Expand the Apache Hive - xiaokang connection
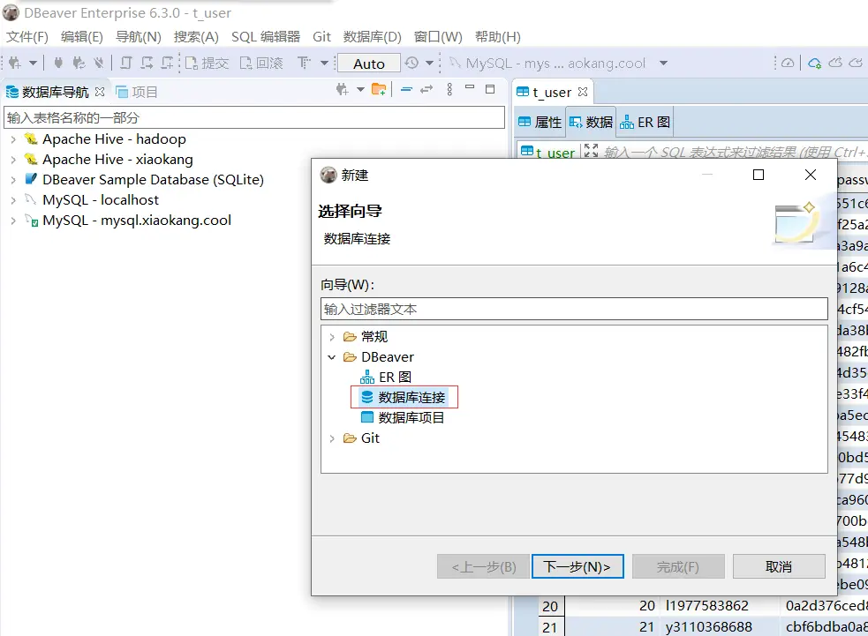The width and height of the screenshot is (868, 636). 13,160
